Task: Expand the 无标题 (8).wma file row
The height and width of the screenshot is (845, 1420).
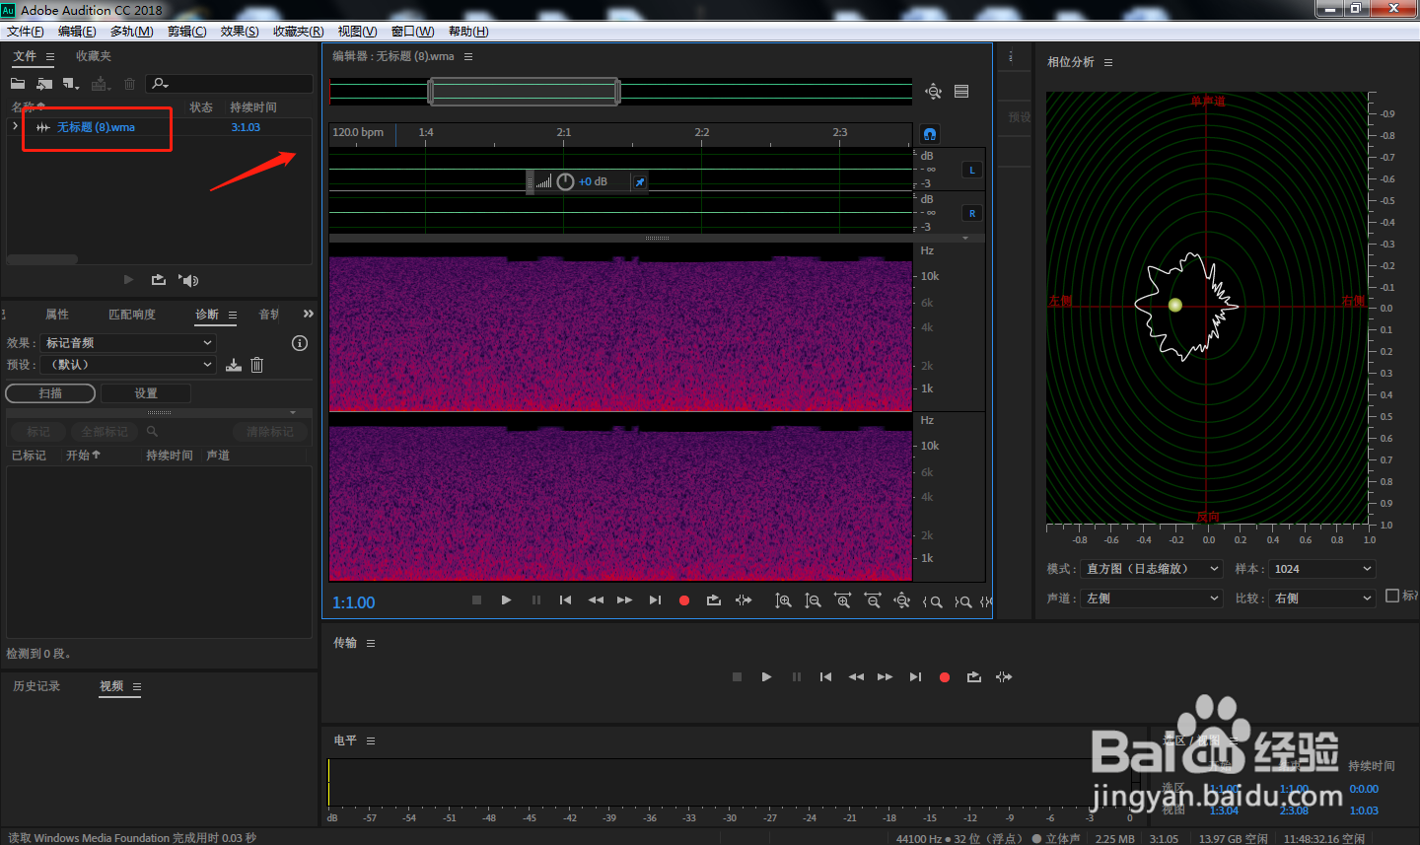Action: (15, 126)
